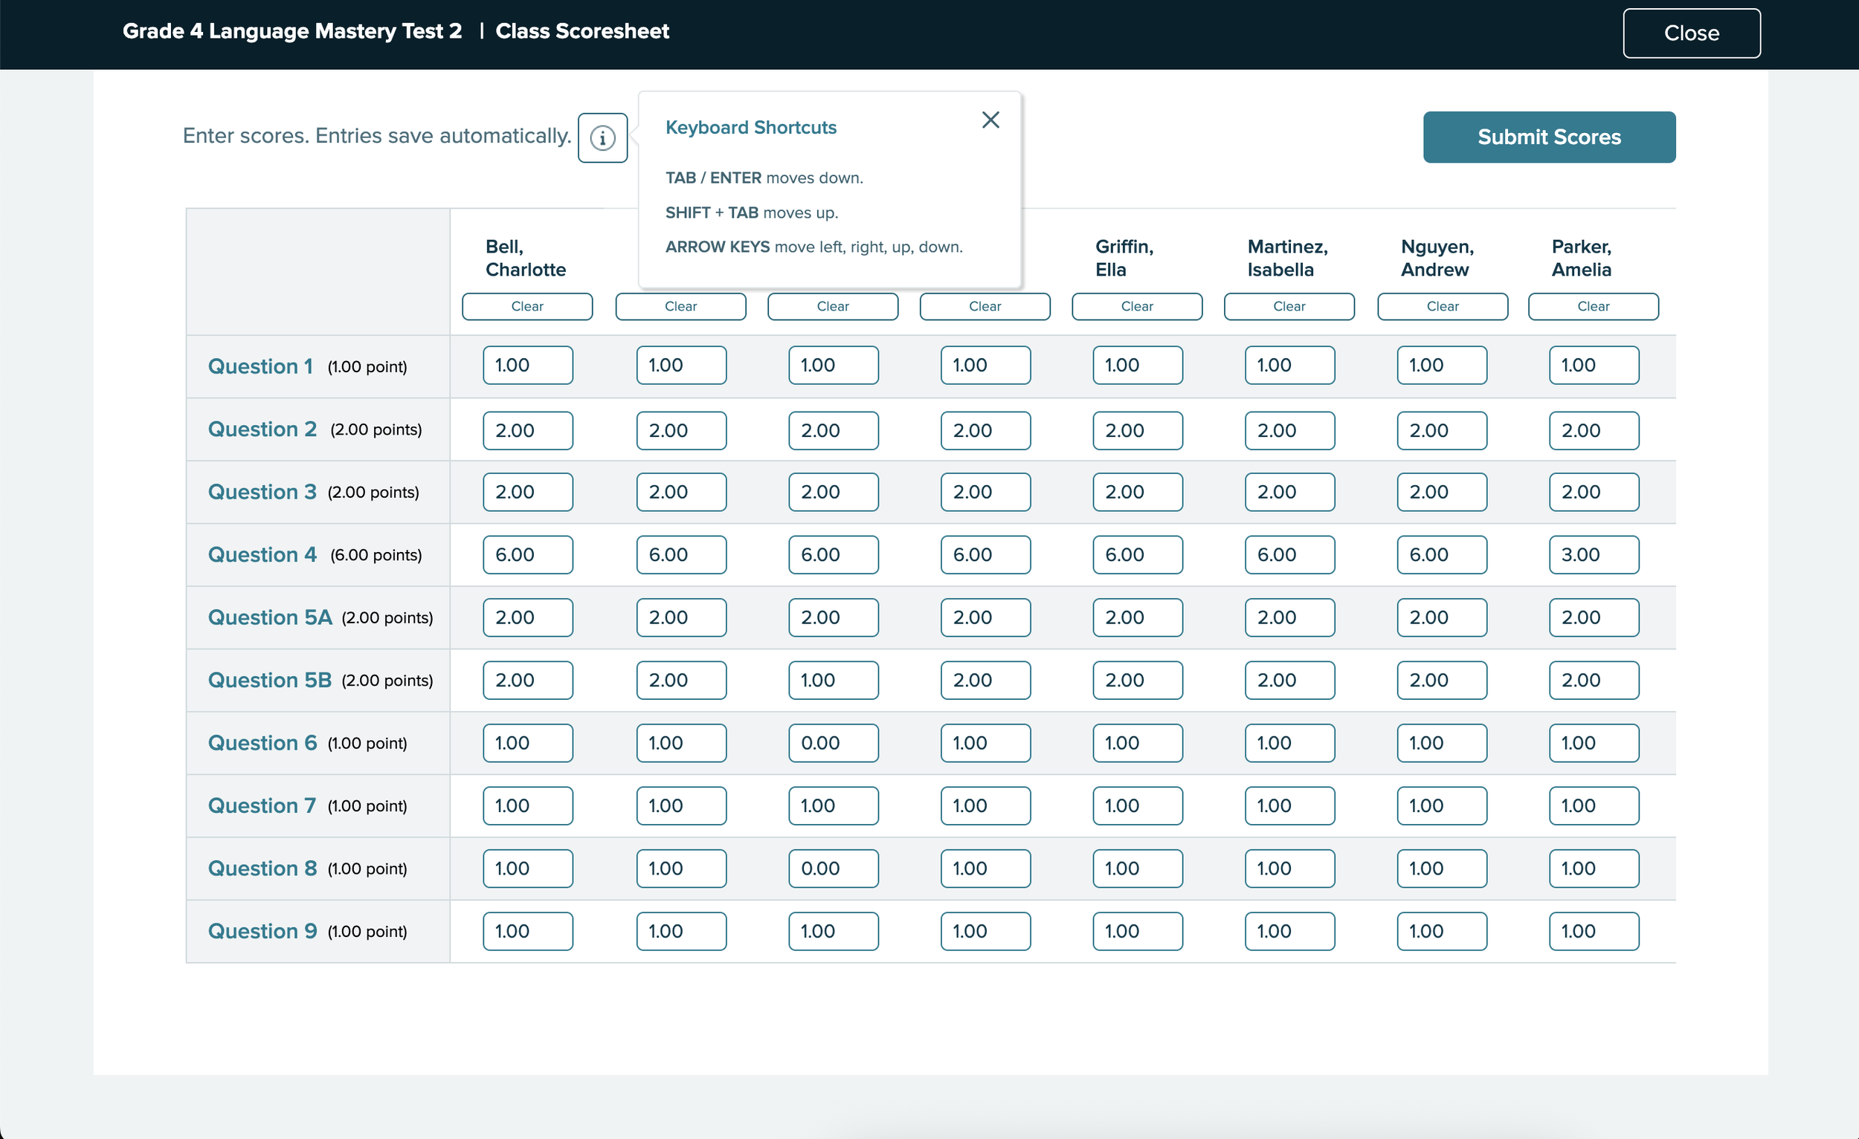Image resolution: width=1859 pixels, height=1139 pixels.
Task: Select Bell, Charlotte's Question 7 score field
Action: tap(527, 806)
